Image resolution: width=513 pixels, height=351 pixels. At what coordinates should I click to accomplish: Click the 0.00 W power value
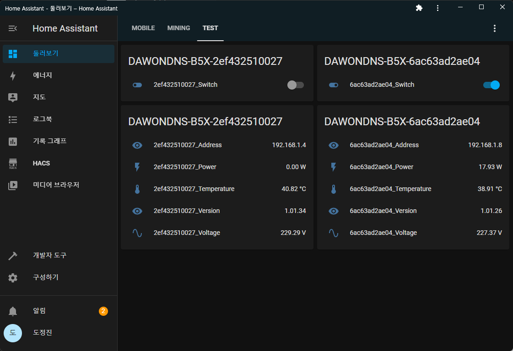pos(296,167)
